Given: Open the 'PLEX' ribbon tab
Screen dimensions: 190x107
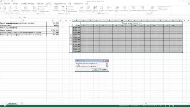Looking at the screenshot, I should tap(87, 4).
